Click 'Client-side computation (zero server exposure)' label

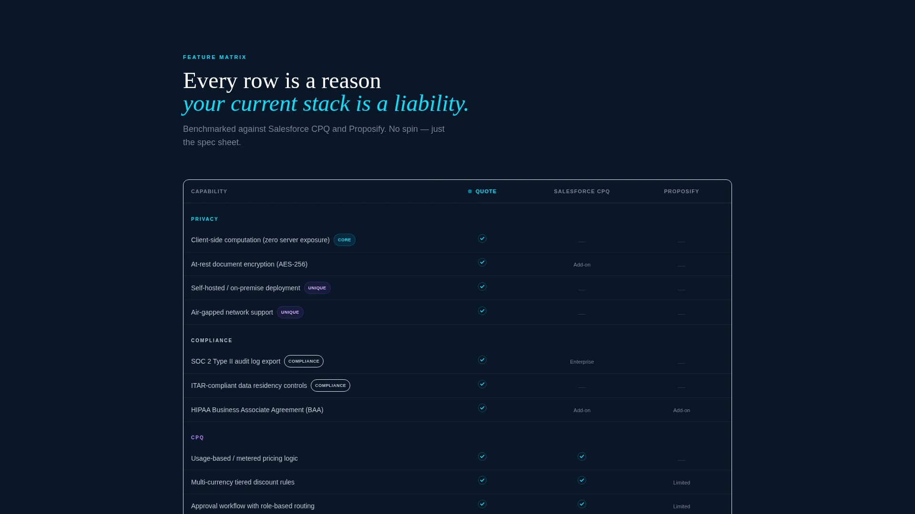(260, 240)
